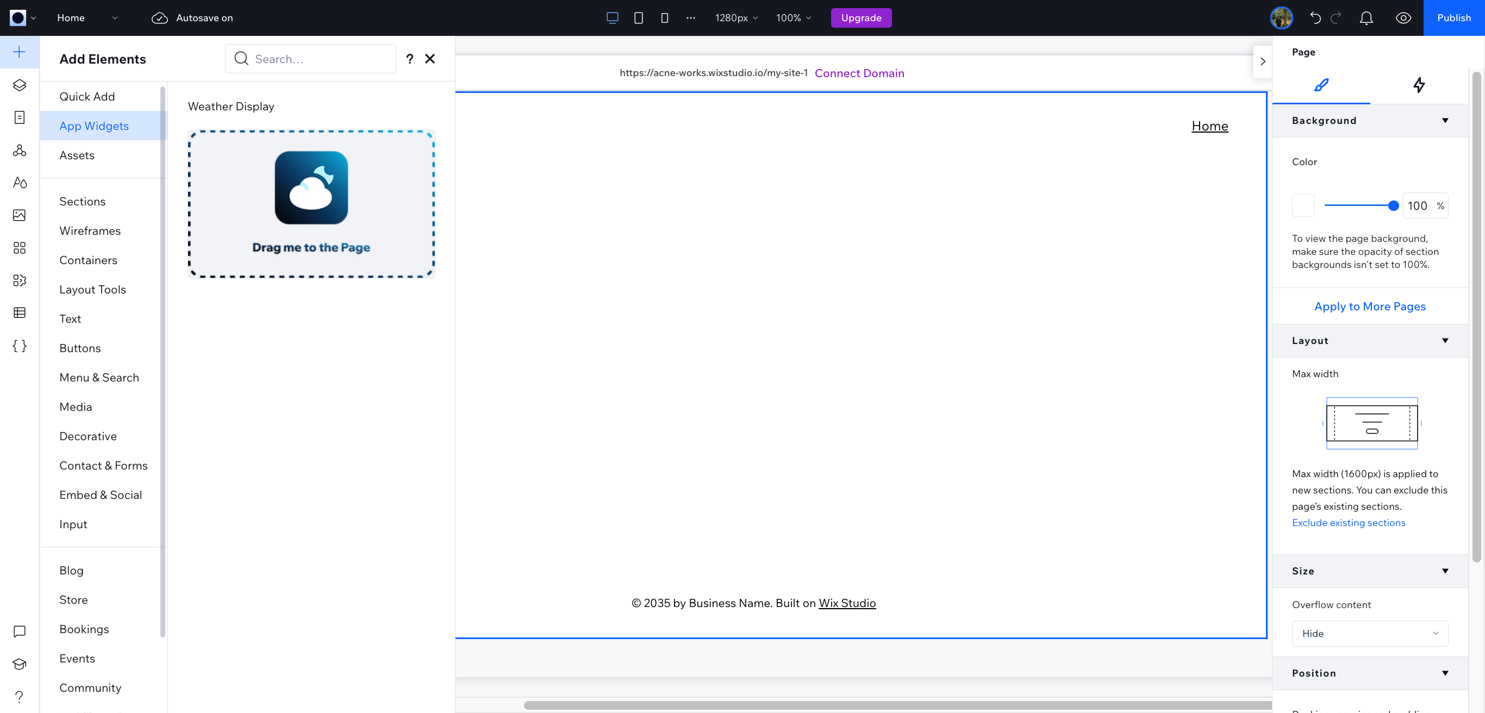Close the Add Elements panel

(x=430, y=59)
